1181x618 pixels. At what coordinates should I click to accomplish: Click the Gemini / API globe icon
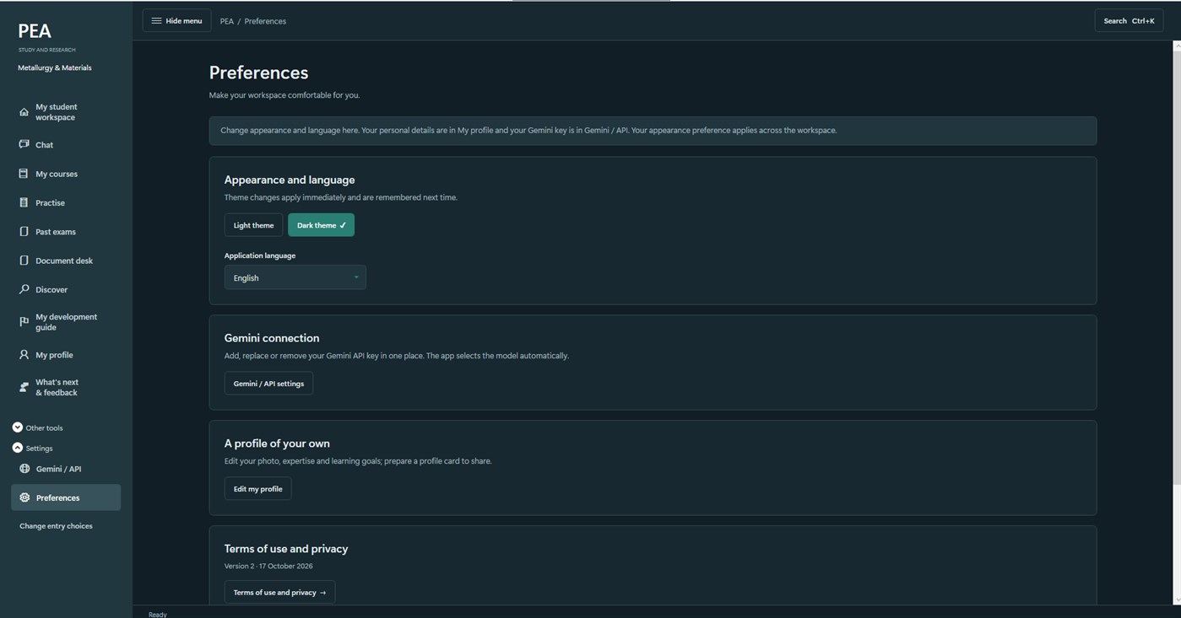point(24,469)
